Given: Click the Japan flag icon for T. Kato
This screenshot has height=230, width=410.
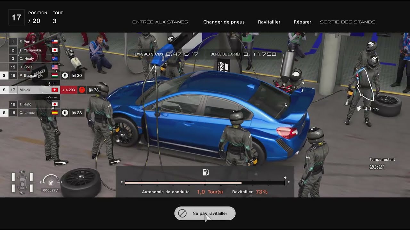Looking at the screenshot, I should click(x=54, y=104).
